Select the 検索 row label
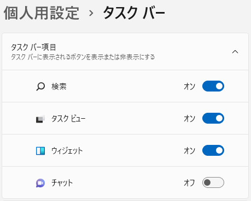Viewport: 251px width, 201px height. tap(59, 87)
